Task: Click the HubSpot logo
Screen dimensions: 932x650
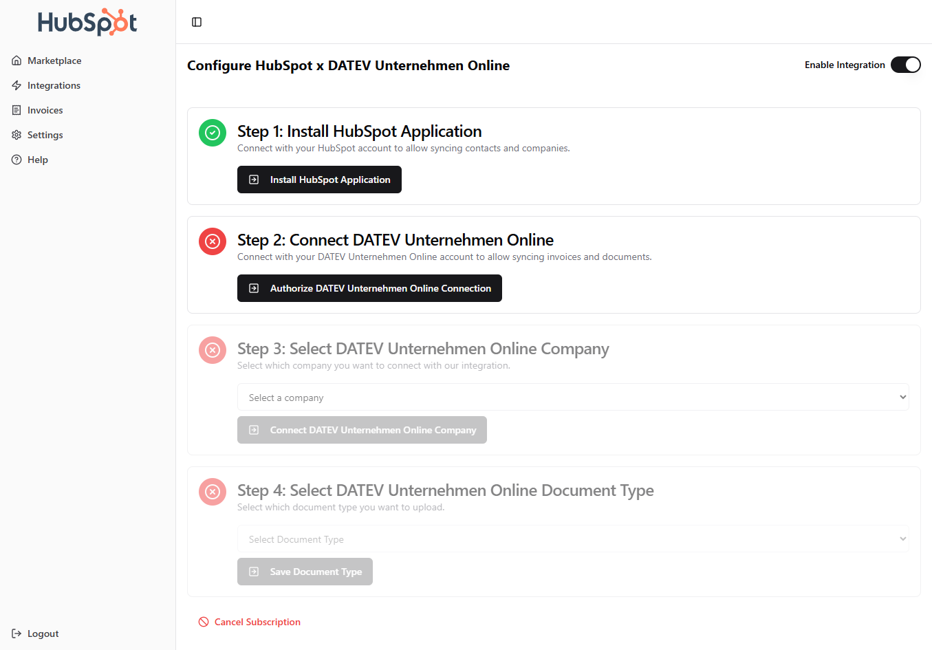Action: coord(87,22)
